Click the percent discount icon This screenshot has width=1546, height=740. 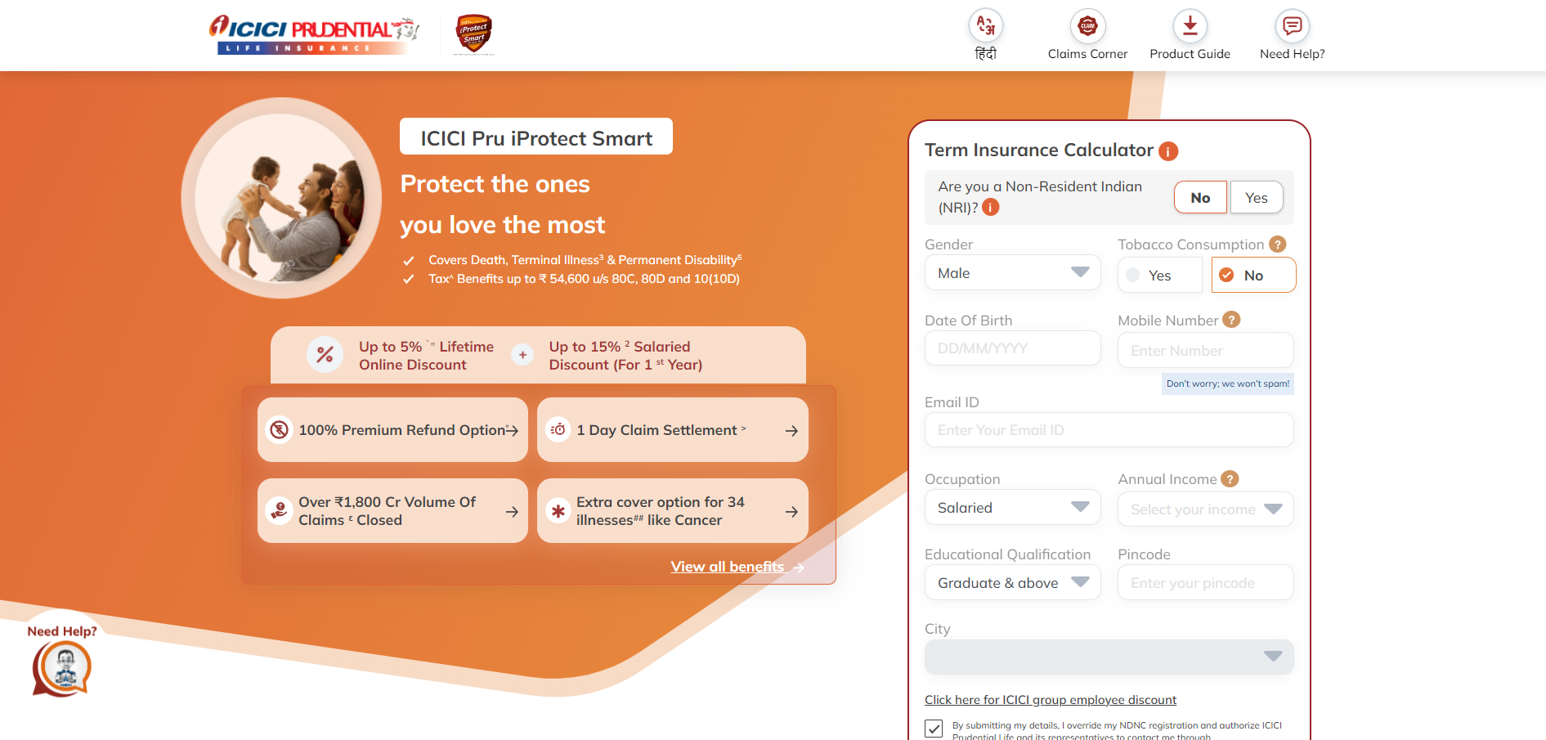[x=325, y=355]
